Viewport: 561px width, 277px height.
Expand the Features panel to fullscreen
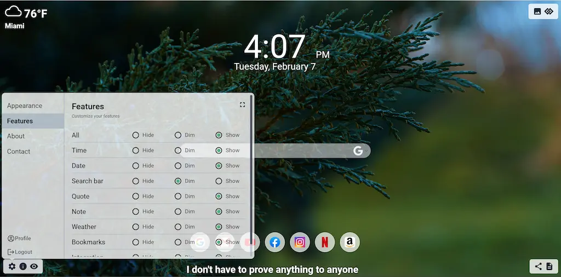pos(242,105)
